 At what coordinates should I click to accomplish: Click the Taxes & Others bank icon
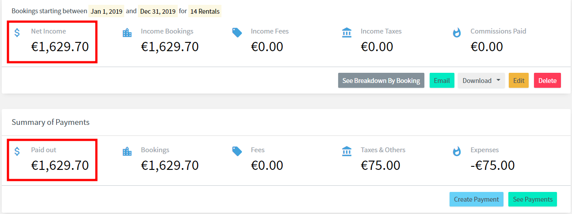(347, 151)
